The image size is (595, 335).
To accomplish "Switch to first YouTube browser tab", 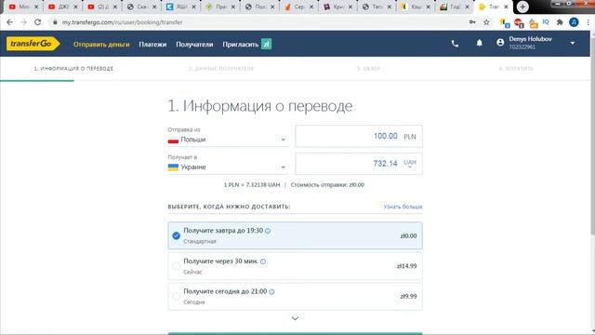I will (x=22, y=7).
